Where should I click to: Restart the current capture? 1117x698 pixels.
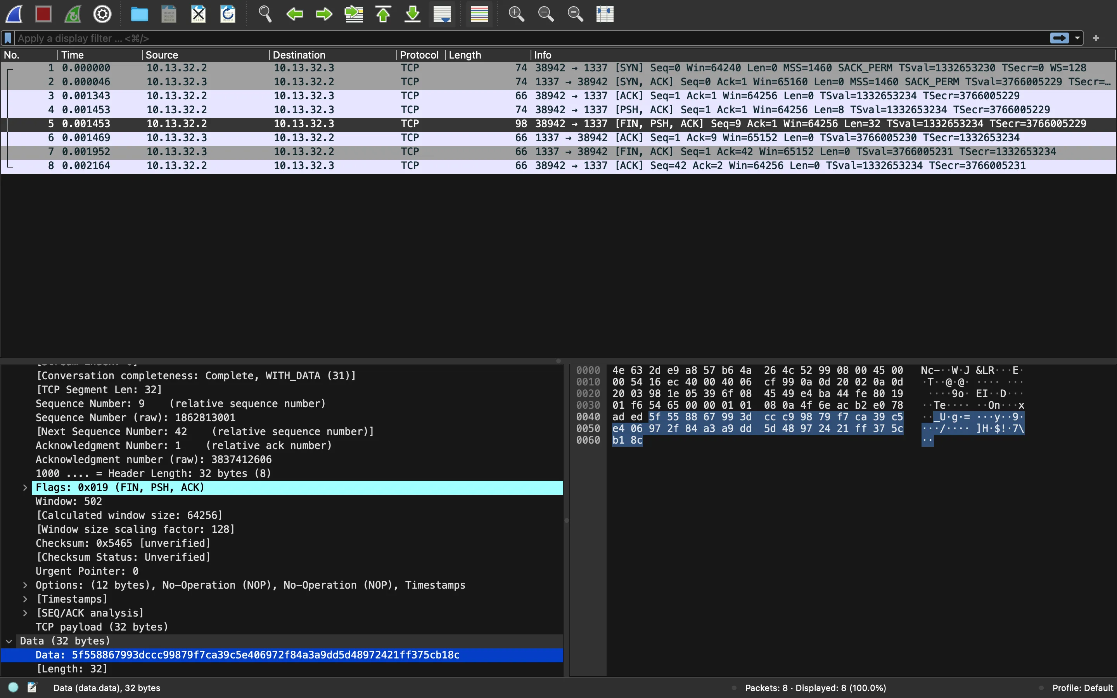(73, 14)
